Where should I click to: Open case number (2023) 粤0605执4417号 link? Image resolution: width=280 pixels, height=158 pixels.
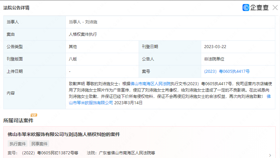pyautogui.click(x=227, y=71)
